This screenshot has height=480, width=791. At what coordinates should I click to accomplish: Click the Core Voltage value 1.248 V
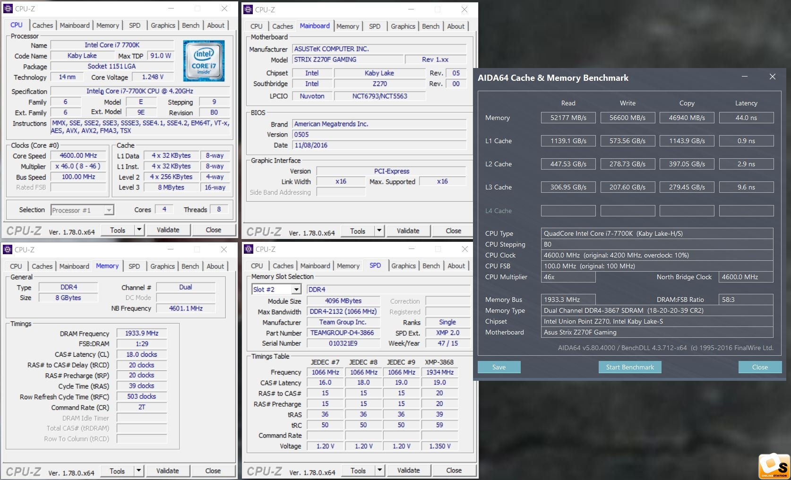click(x=153, y=77)
